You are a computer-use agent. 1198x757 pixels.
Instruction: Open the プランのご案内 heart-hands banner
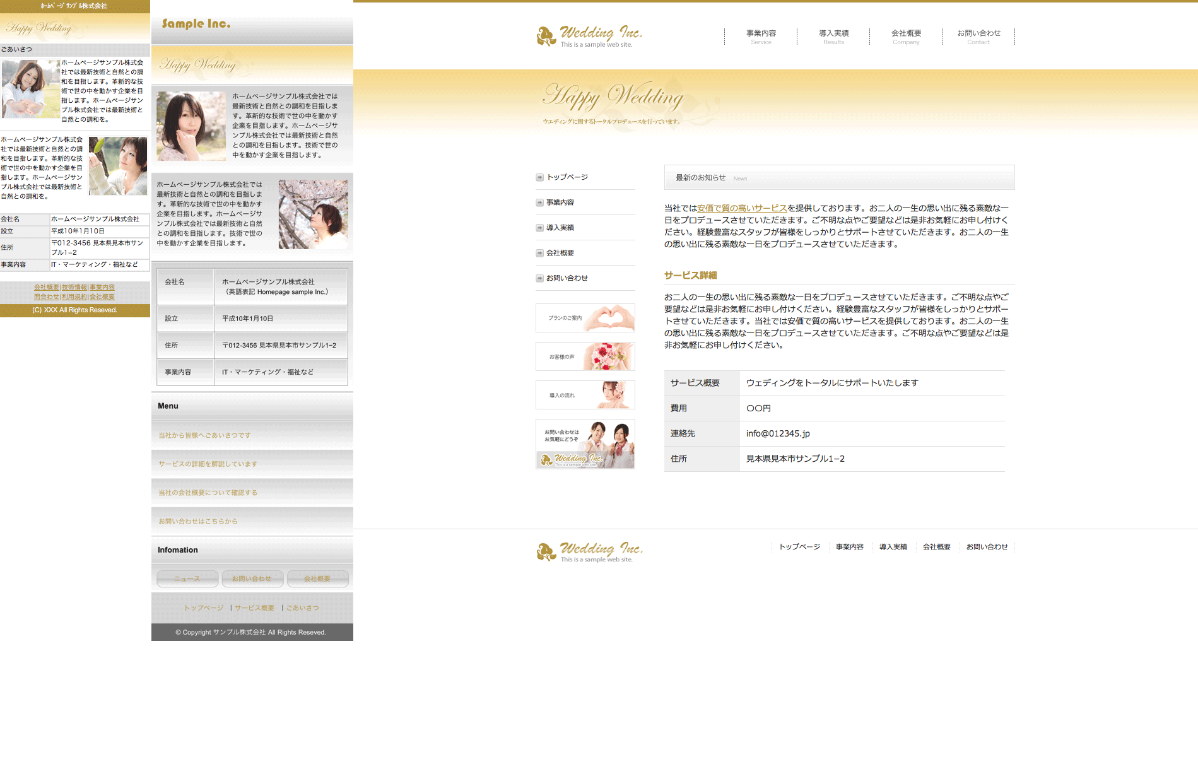585,318
